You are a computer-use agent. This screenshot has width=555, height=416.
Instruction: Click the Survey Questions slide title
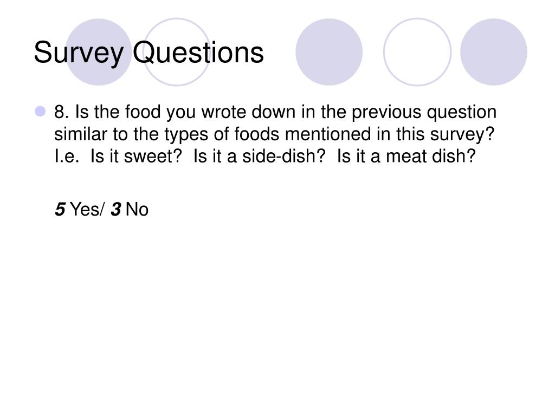149,53
